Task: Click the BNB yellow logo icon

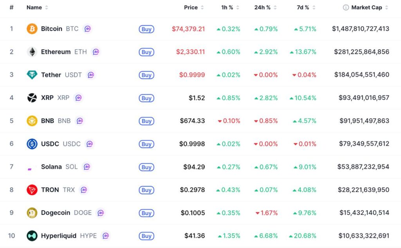Action: point(32,121)
